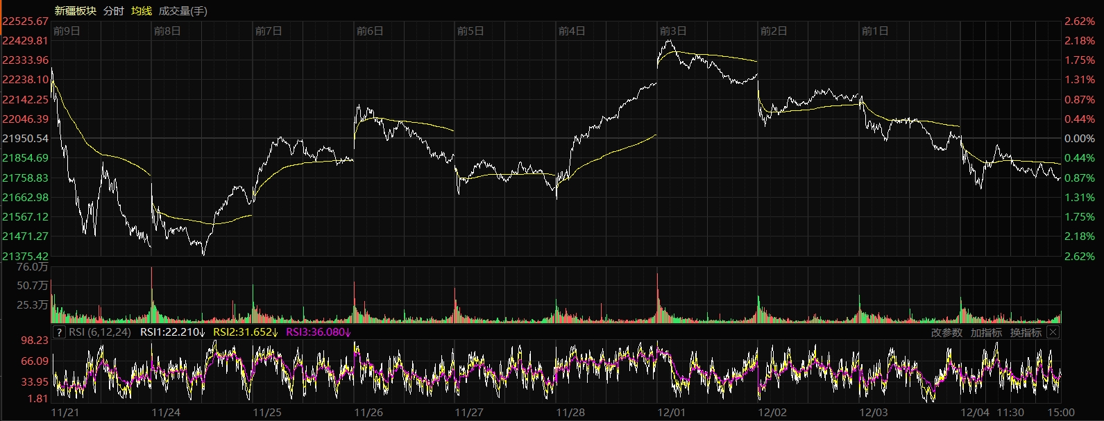Toggle the 均线 average line legend

coord(142,11)
